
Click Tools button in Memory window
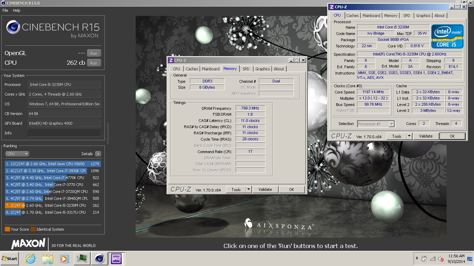click(236, 189)
